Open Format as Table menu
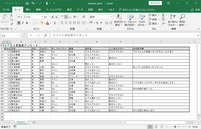The image size is (201, 129). pyautogui.click(x=130, y=20)
